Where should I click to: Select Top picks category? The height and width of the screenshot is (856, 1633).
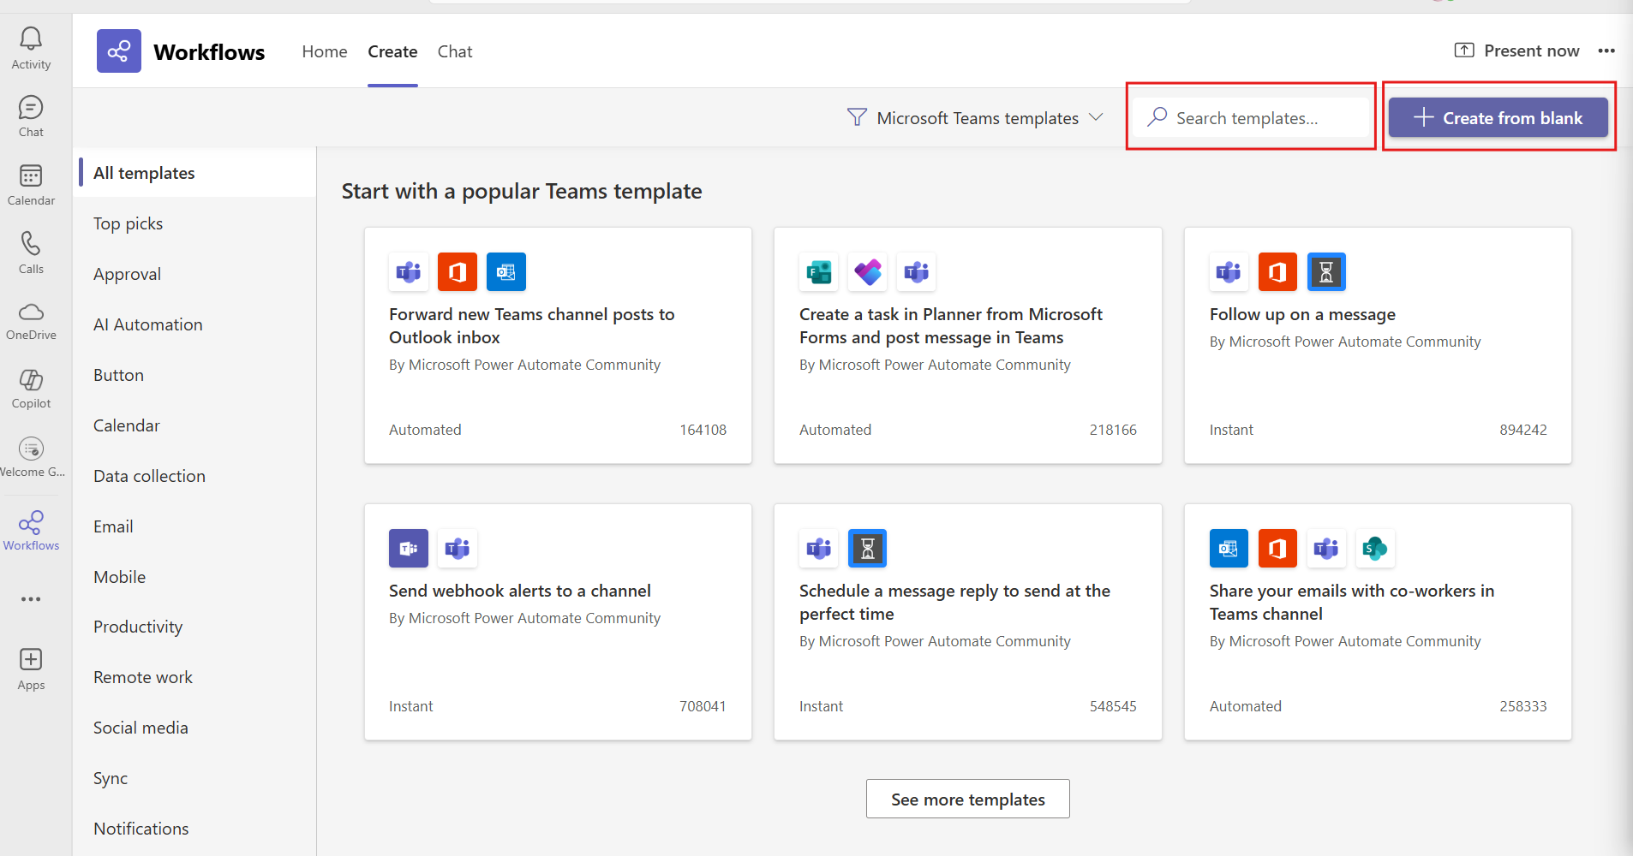click(195, 223)
